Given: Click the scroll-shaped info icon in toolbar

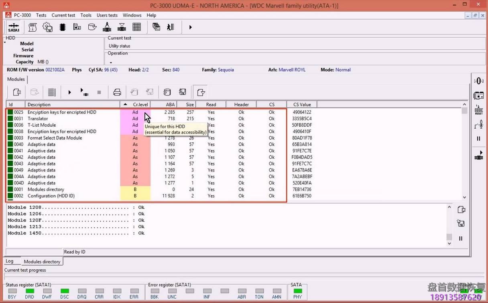Looking at the screenshot, I should [33, 27].
